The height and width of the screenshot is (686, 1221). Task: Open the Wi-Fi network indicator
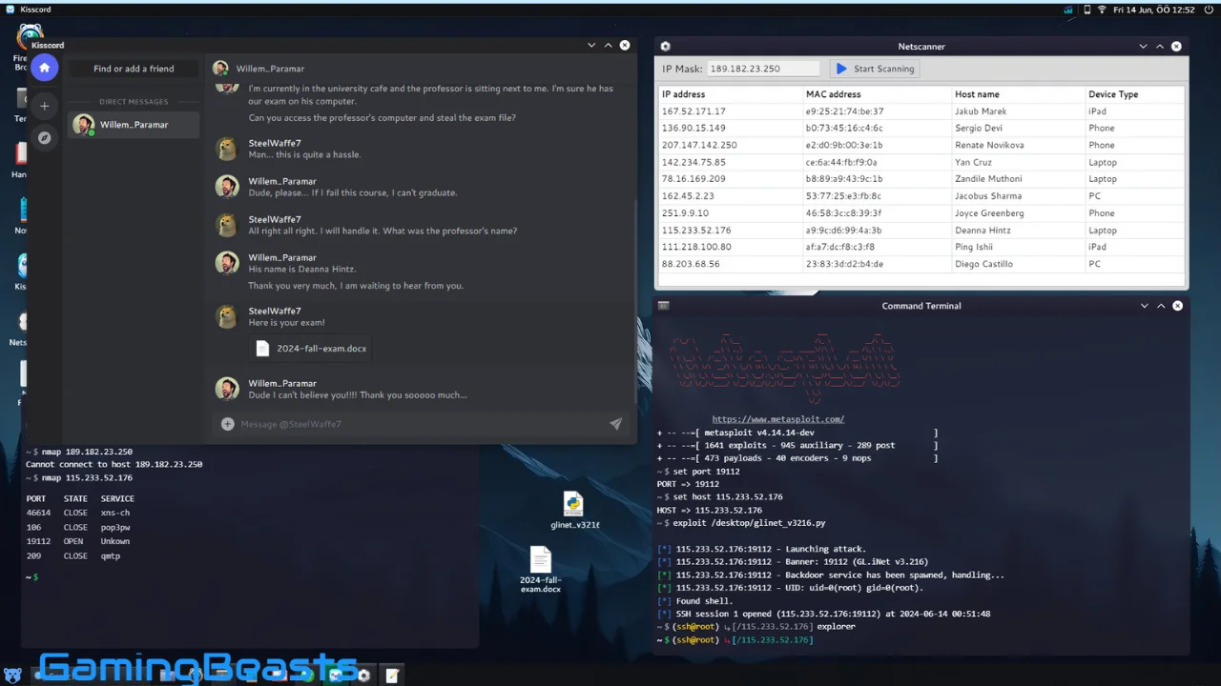point(1102,10)
